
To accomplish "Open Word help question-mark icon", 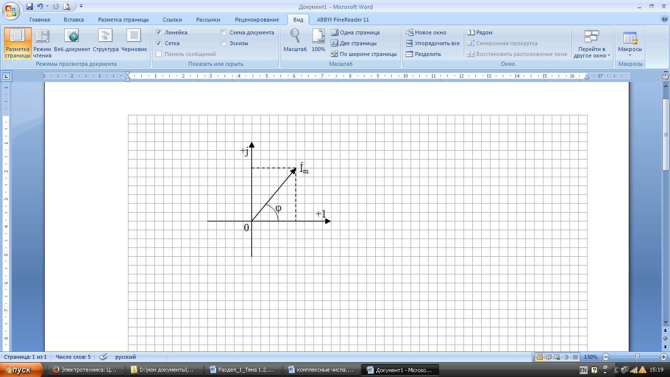I will tap(664, 20).
